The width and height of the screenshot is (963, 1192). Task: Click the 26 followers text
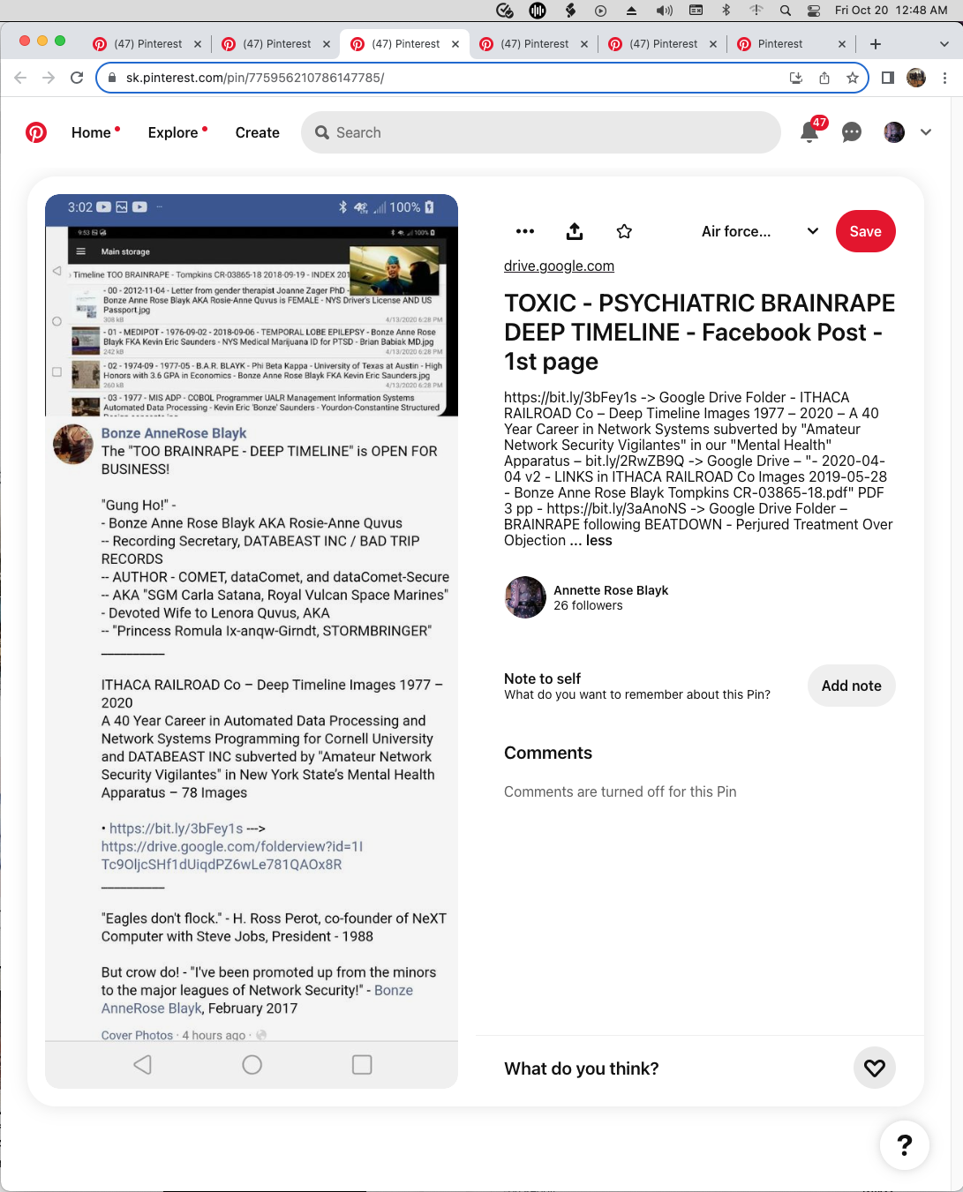[x=588, y=605]
